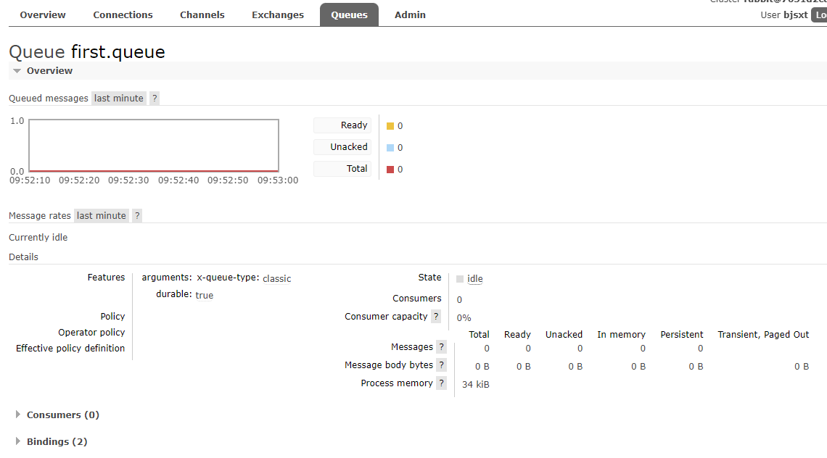Image resolution: width=827 pixels, height=458 pixels.
Task: Click the 'Transient, Paged Out' column header
Action: 763,334
